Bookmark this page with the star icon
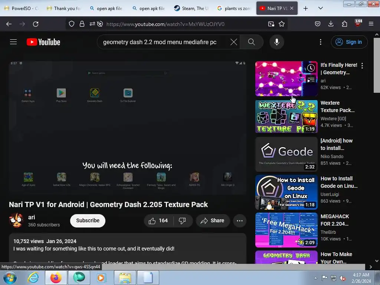The image size is (380, 285). tap(282, 24)
